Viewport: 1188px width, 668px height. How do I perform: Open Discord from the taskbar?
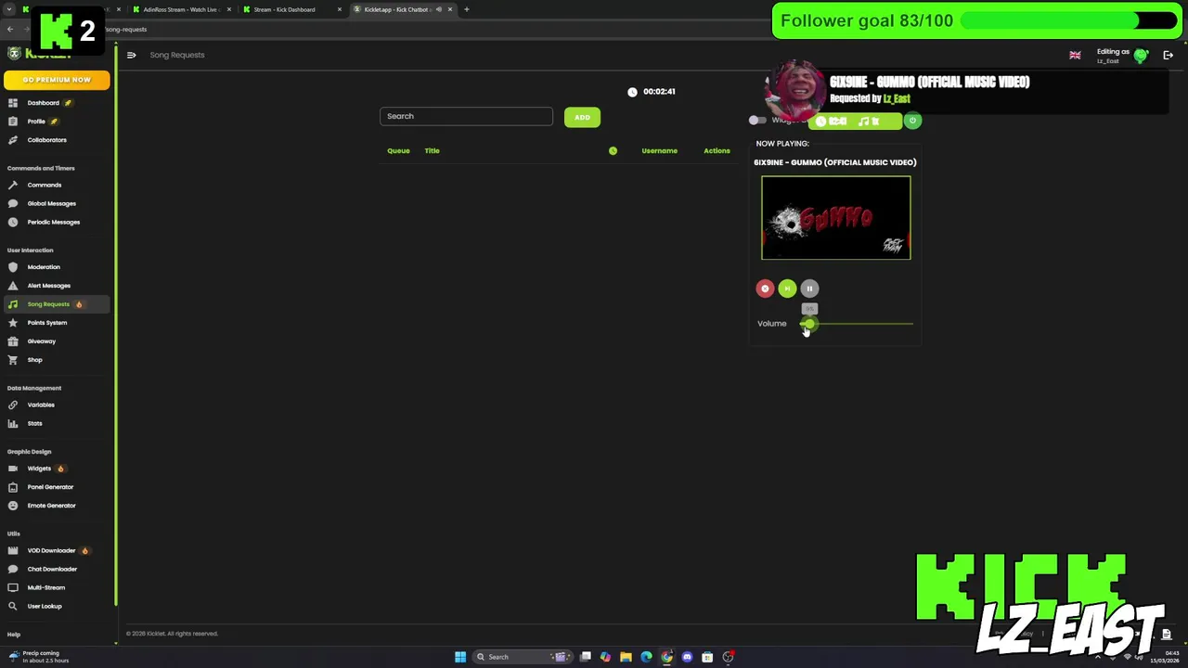tap(687, 657)
